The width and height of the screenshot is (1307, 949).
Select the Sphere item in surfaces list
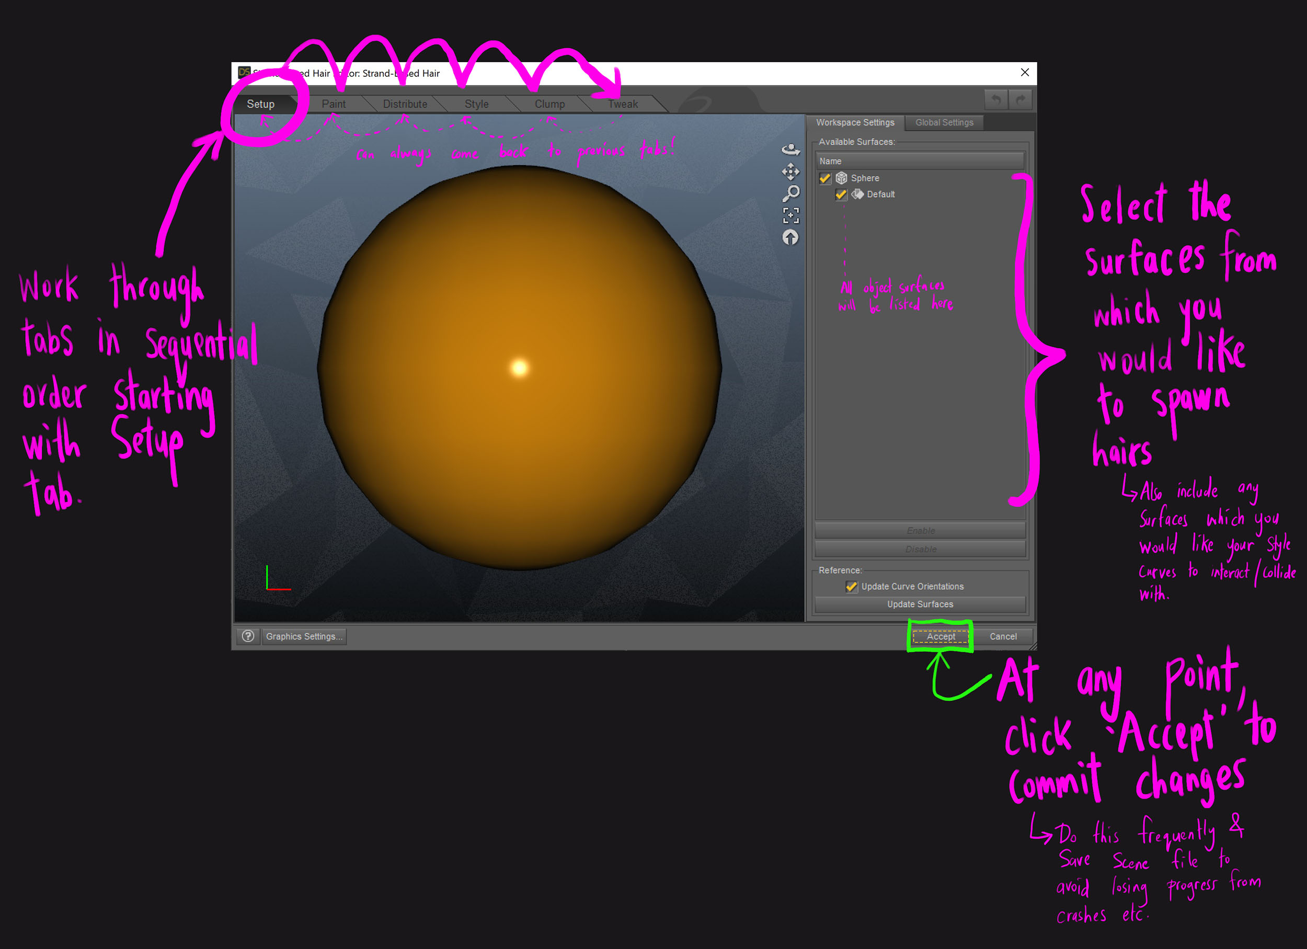(864, 179)
